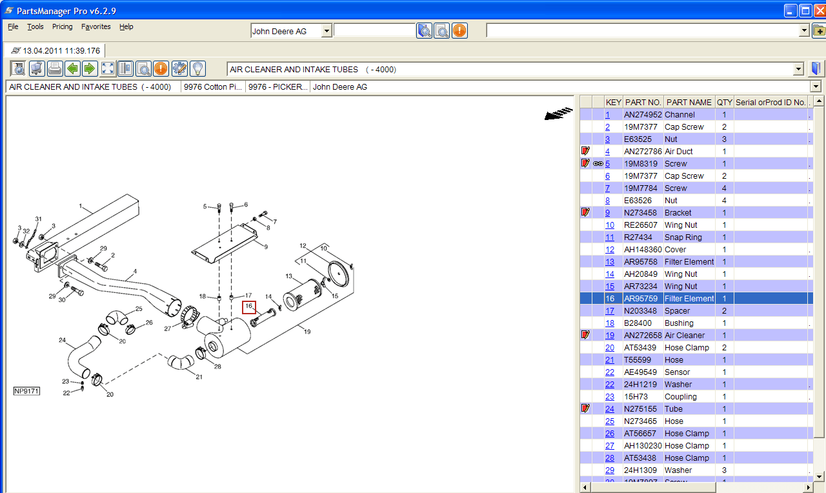Toggle the split parts list panel view
Image resolution: width=826 pixels, height=493 pixels.
(x=125, y=68)
